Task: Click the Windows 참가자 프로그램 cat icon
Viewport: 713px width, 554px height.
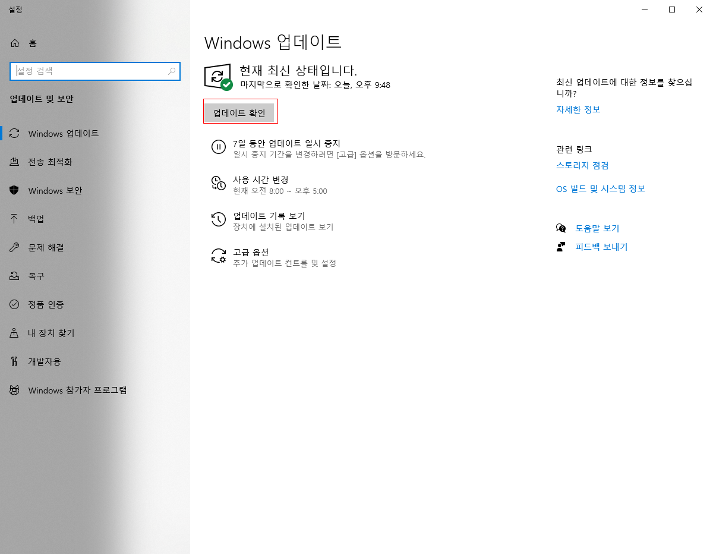Action: (x=15, y=390)
